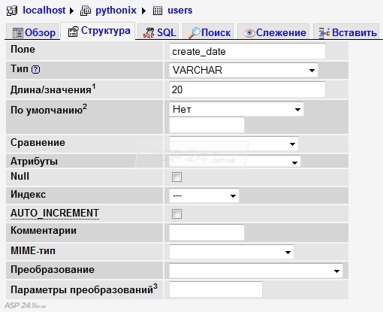Click the users table icon

158,11
